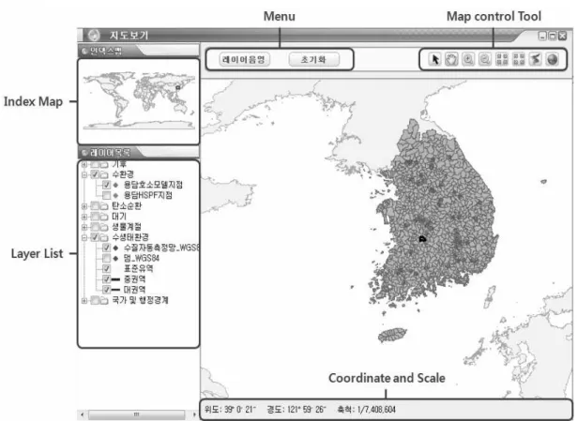The width and height of the screenshot is (577, 421).
Task: Activate the hand pan tool
Action: point(451,59)
